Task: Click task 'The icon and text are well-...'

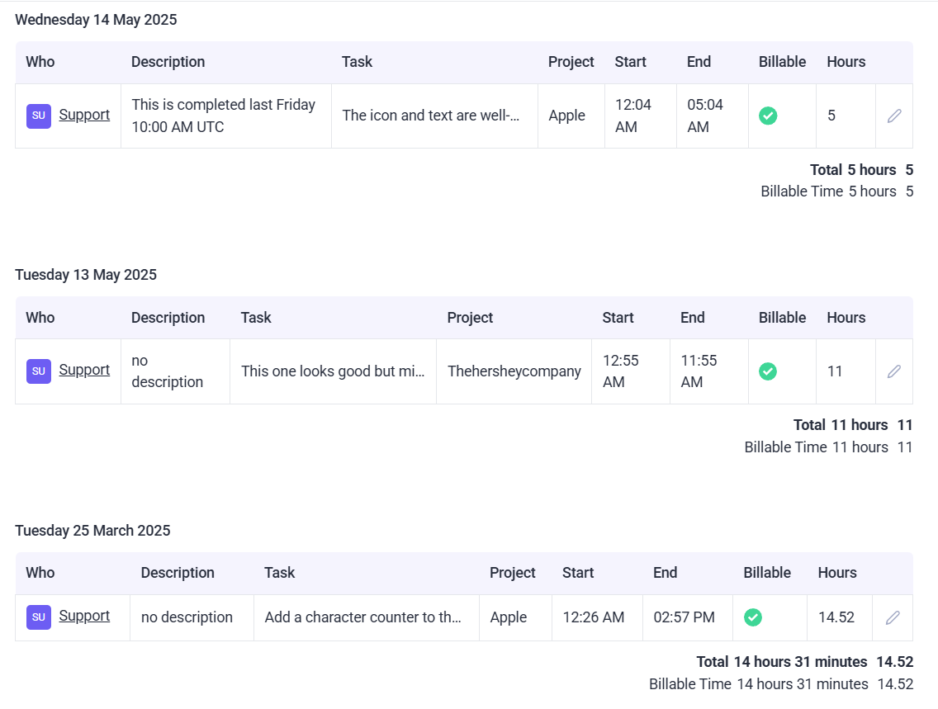Action: pos(431,116)
